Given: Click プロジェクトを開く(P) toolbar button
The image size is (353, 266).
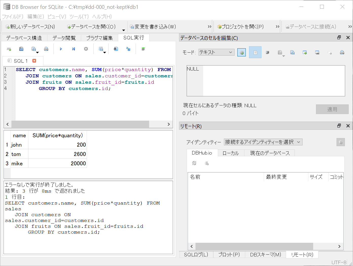Looking at the screenshot, I should [240, 27].
